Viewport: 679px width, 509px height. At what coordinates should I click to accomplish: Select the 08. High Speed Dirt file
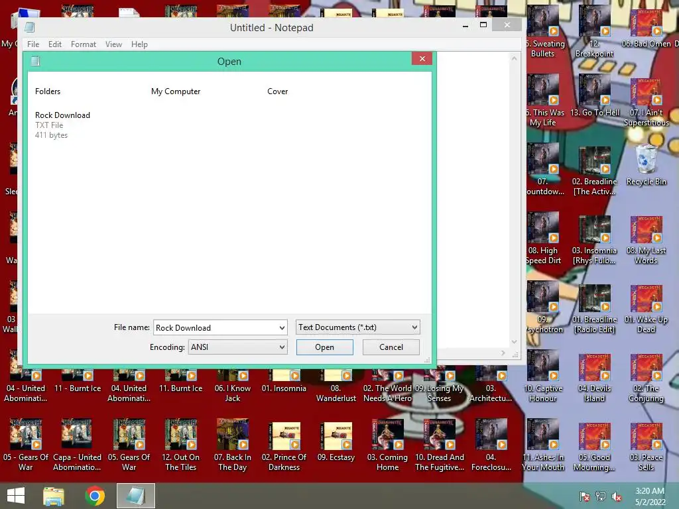[543, 239]
